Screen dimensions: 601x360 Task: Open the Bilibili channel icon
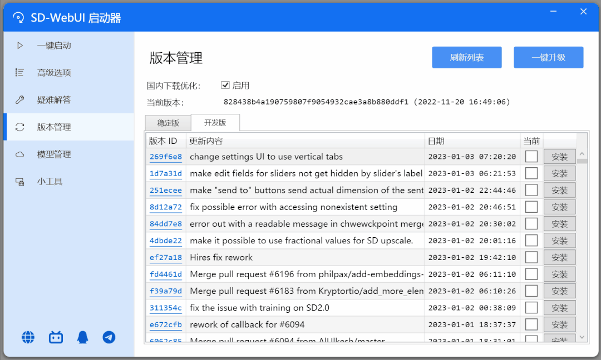click(56, 337)
